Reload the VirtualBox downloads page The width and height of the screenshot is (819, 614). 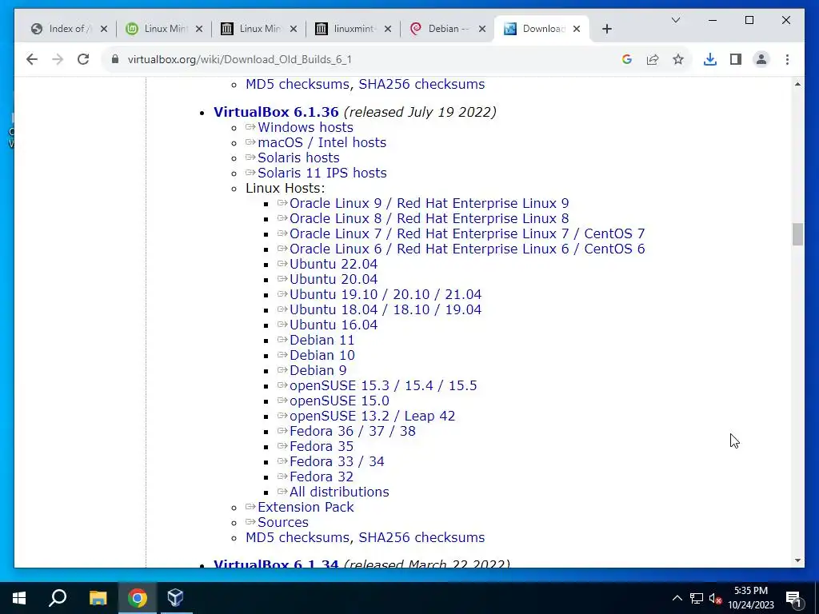(x=83, y=59)
